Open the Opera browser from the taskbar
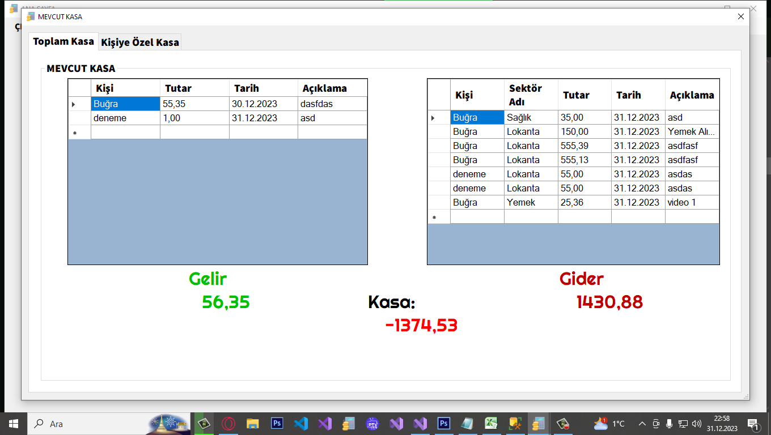Viewport: 771px width, 435px height. click(228, 424)
